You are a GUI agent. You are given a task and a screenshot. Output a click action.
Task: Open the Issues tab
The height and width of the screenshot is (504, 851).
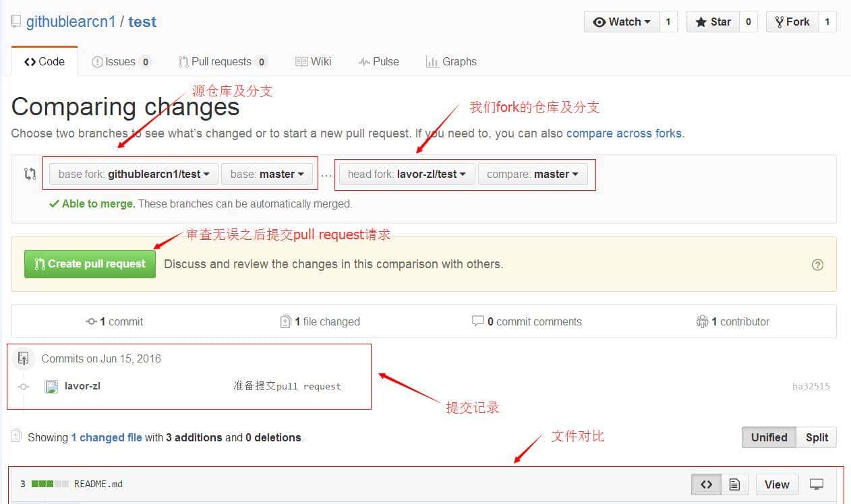coord(121,61)
